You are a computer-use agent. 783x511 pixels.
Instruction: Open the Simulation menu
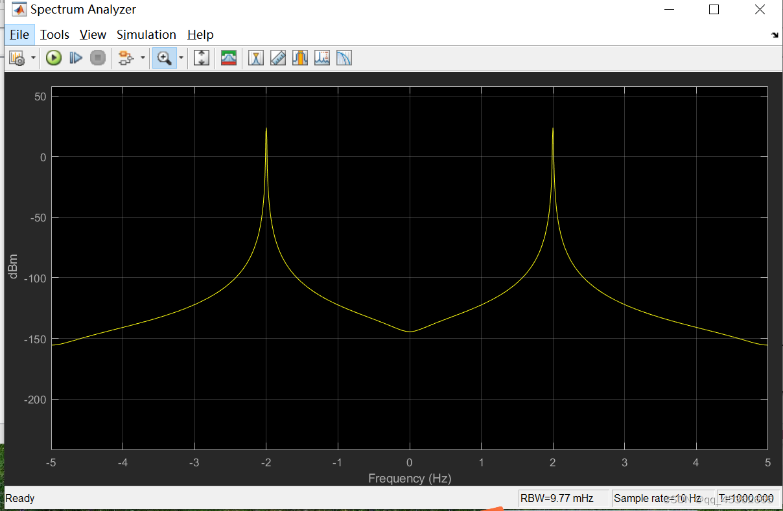[146, 34]
